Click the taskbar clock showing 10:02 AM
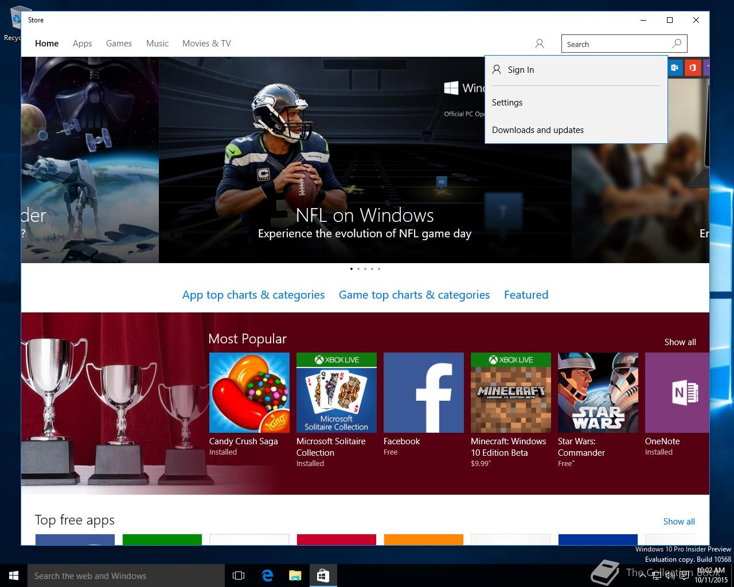Screen dimensions: 734x587 pos(711,576)
